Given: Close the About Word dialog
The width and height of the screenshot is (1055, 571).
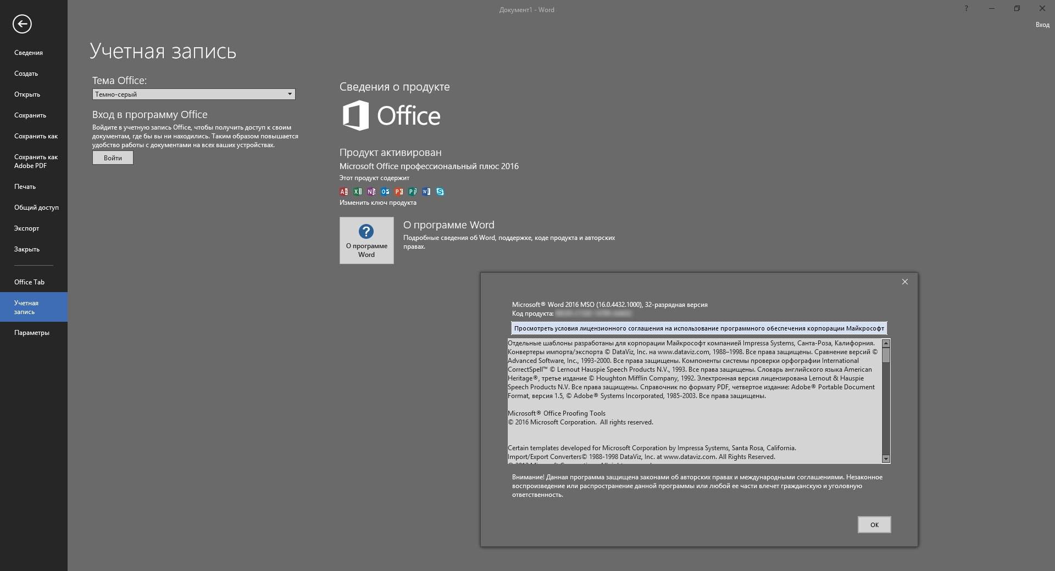Looking at the screenshot, I should click(904, 282).
